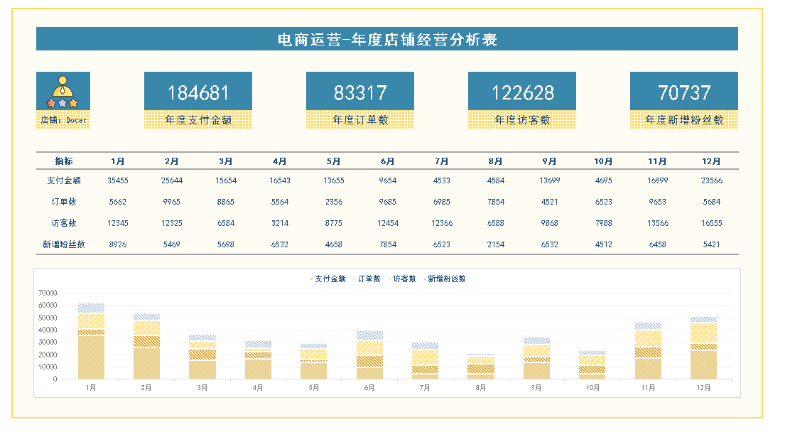
Task: Click the store manager avatar icon
Action: [x=63, y=90]
